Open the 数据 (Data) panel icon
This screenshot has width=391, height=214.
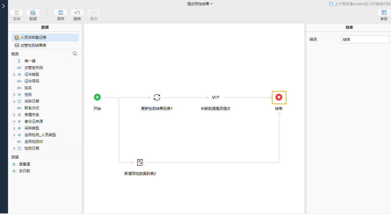coord(33,13)
